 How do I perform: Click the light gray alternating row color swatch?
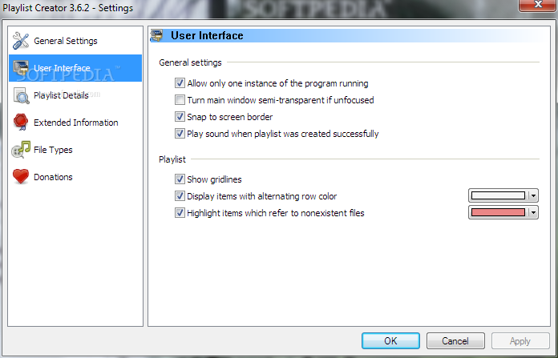tap(498, 195)
